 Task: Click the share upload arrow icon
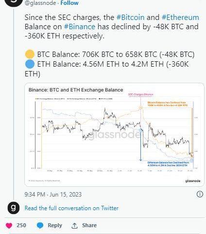tap(74, 226)
